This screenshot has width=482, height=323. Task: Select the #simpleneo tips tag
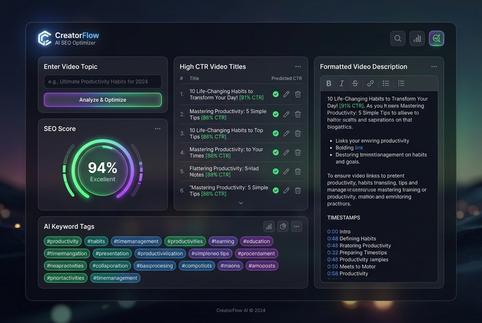point(211,254)
